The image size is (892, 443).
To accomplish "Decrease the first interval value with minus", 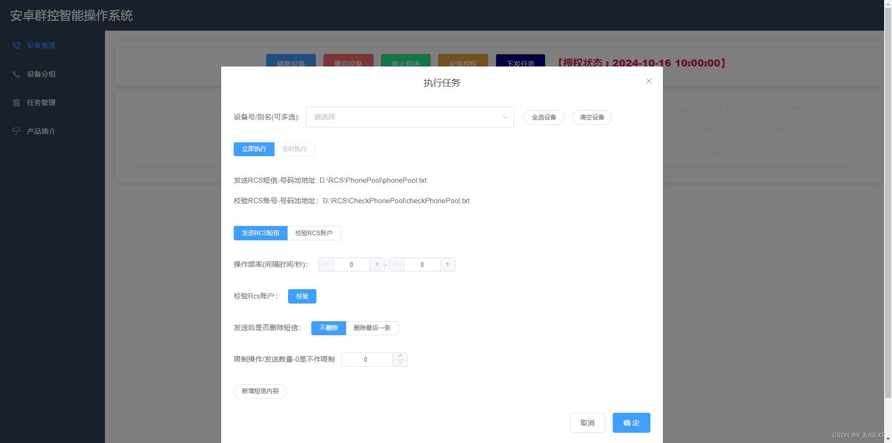I will coord(326,264).
